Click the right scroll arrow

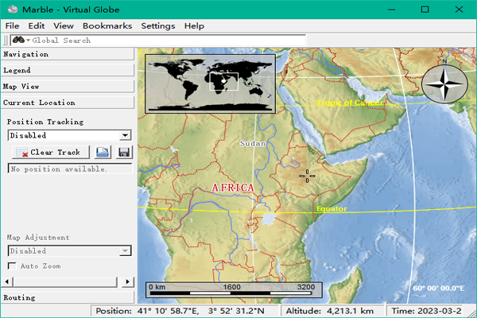128,281
